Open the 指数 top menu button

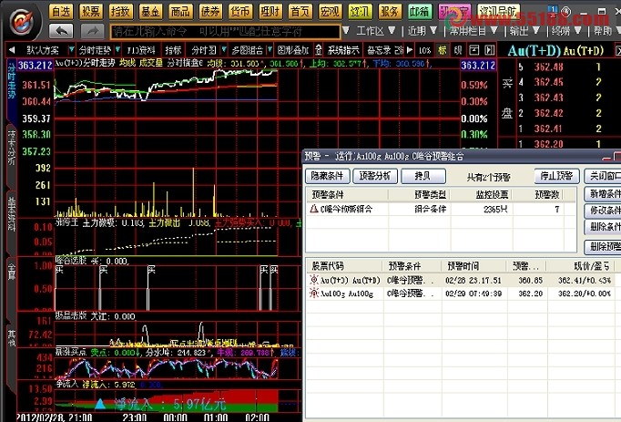coord(121,12)
